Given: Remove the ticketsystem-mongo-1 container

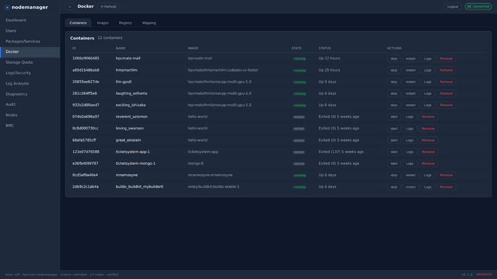Looking at the screenshot, I should [428, 164].
